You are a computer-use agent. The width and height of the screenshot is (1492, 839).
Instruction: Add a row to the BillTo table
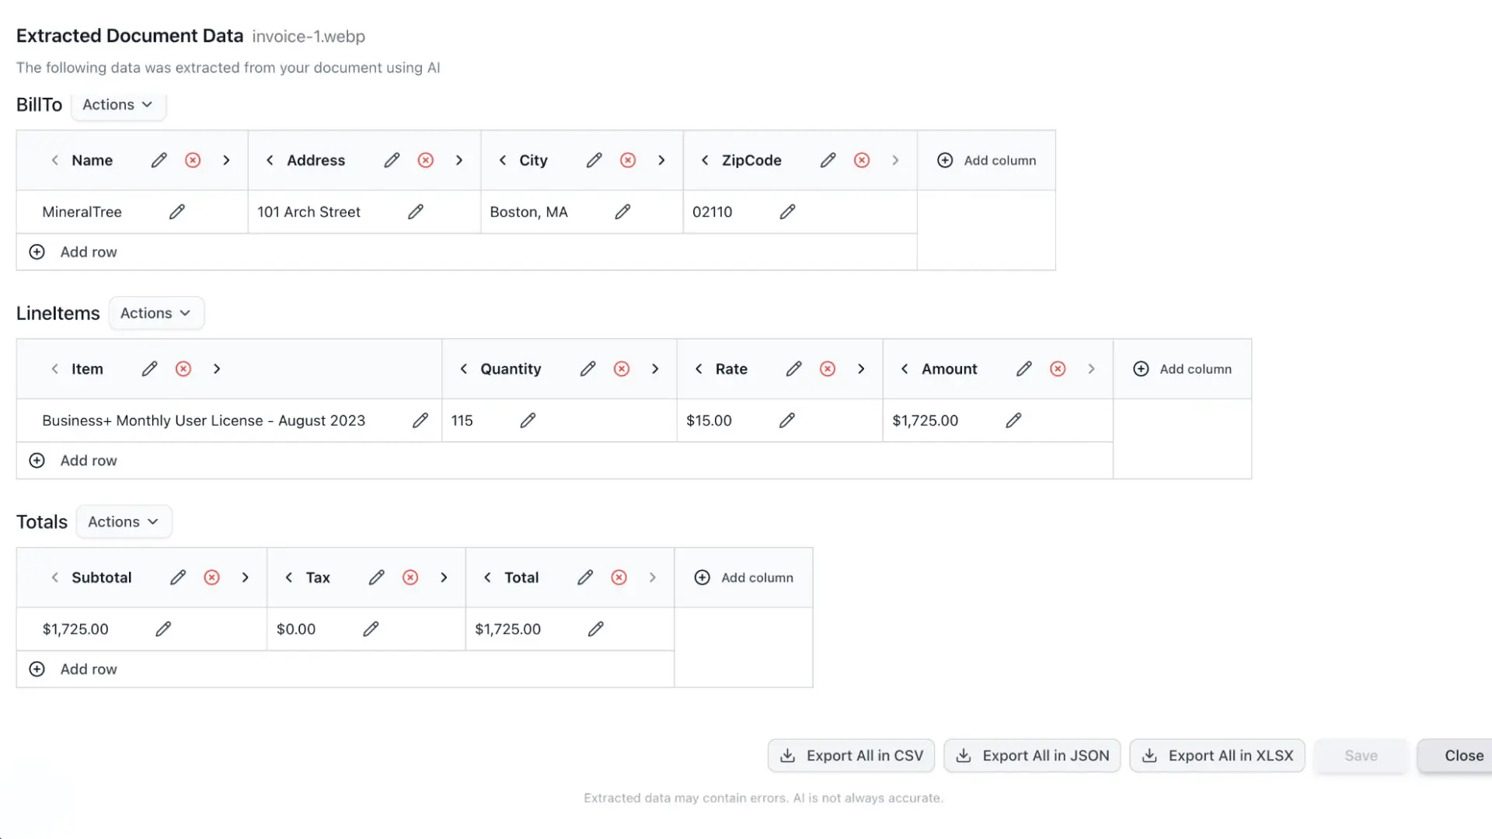click(73, 252)
